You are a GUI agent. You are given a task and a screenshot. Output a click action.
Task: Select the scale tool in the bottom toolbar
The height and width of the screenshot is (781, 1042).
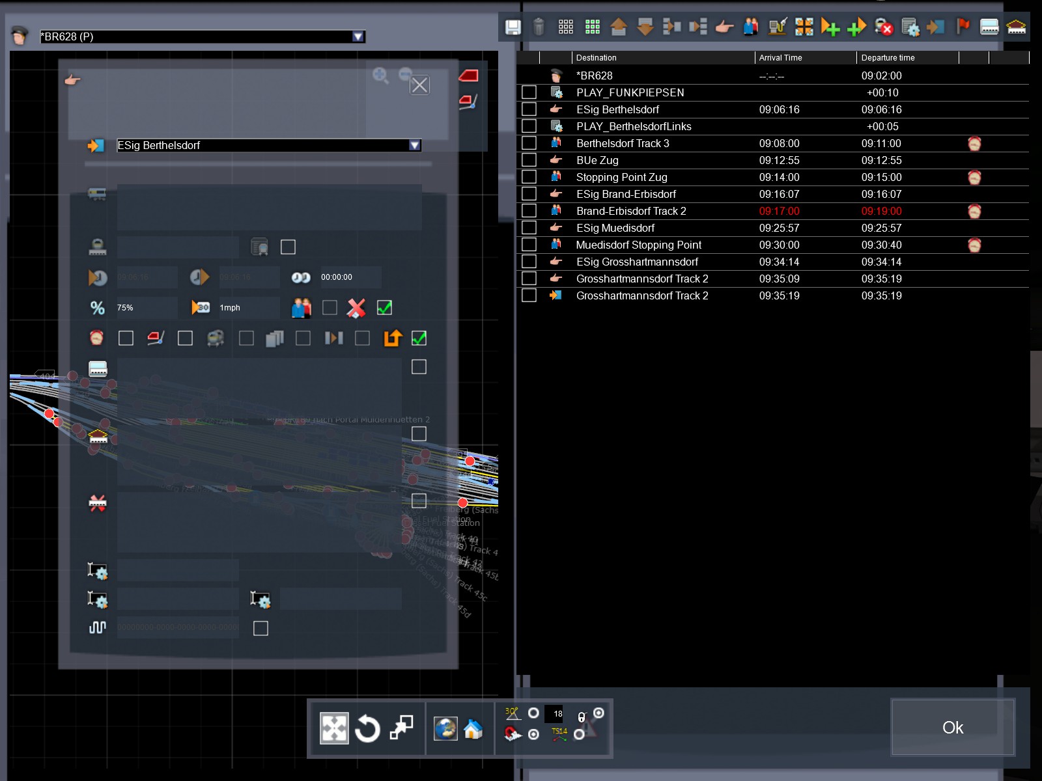(401, 728)
